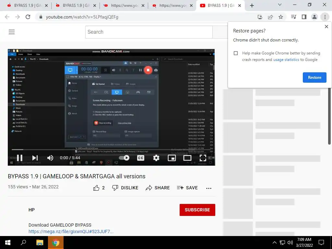Open File Explorer from the taskbar
Image resolution: width=332 pixels, height=249 pixels.
click(x=40, y=243)
